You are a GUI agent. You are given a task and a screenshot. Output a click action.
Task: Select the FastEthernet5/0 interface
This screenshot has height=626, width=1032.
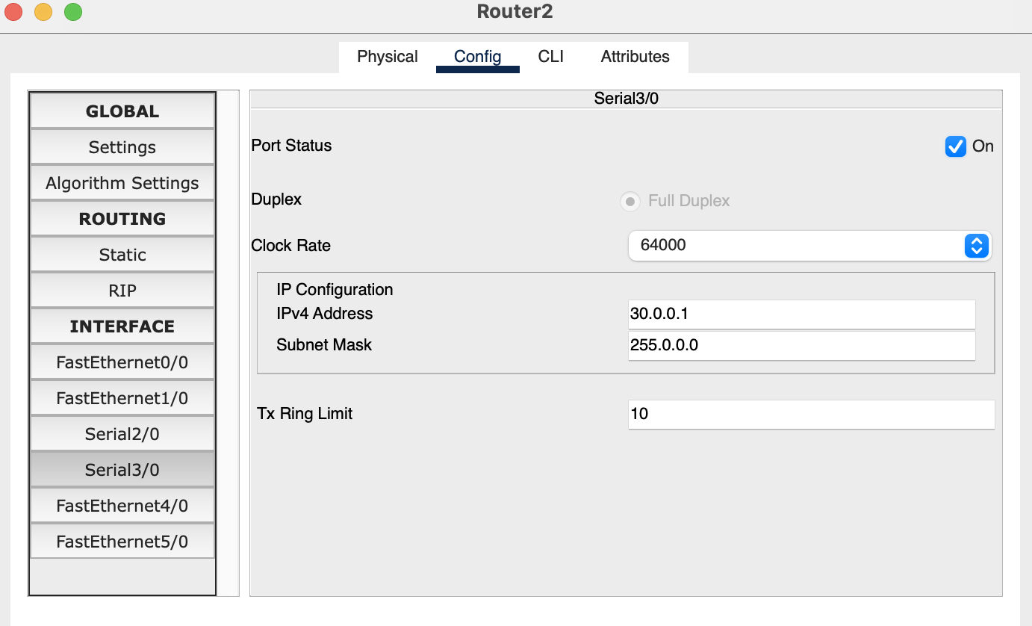[x=122, y=542]
